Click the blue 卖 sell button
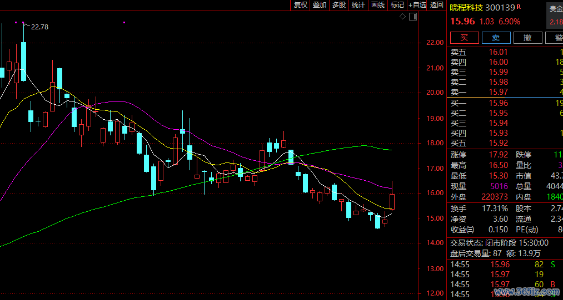The image size is (563, 300). click(496, 38)
